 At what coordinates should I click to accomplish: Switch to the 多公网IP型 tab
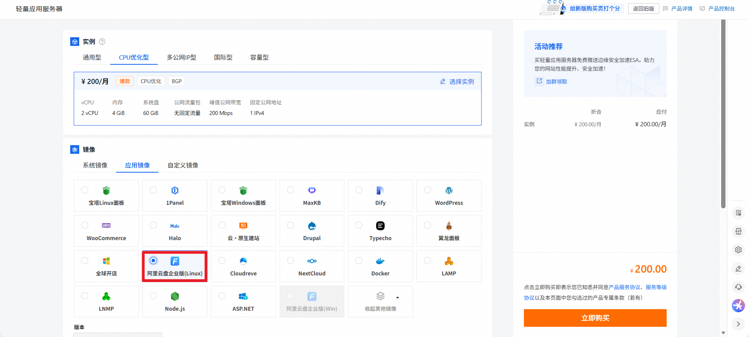coord(182,57)
